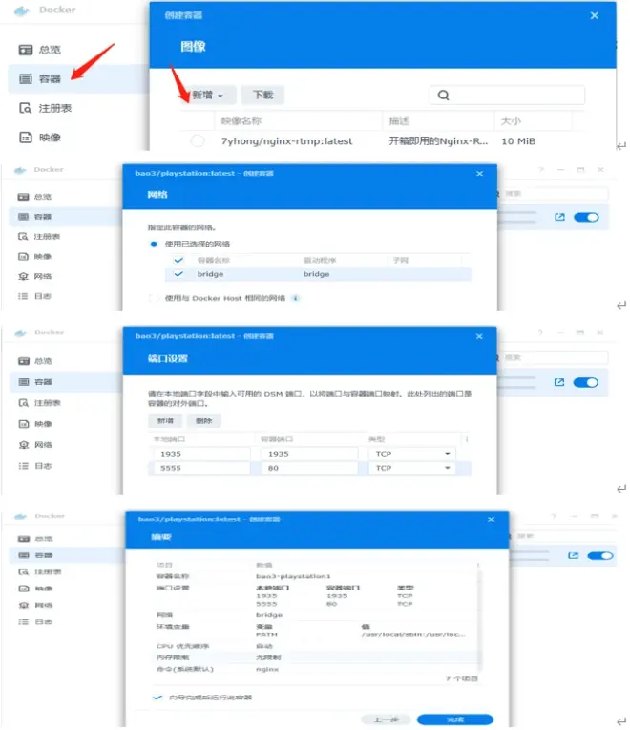Click info icon next to Docker Host option
This screenshot has height=730, width=630.
click(x=295, y=298)
